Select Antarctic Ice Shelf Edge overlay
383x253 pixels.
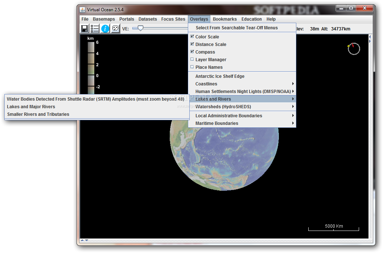(242, 76)
